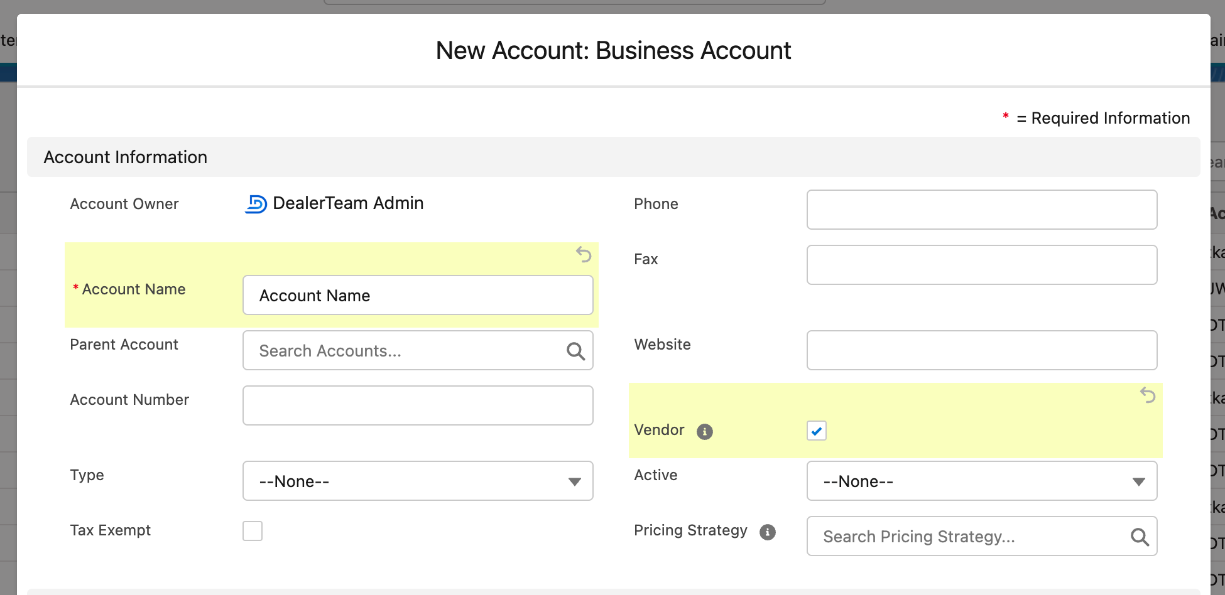Click the Fax input field

tap(981, 264)
